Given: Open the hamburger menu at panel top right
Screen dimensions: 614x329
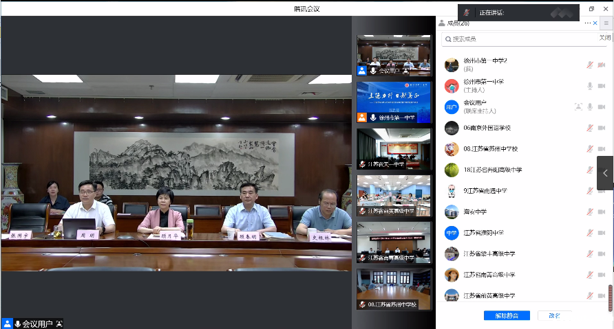Looking at the screenshot, I should (606, 23).
